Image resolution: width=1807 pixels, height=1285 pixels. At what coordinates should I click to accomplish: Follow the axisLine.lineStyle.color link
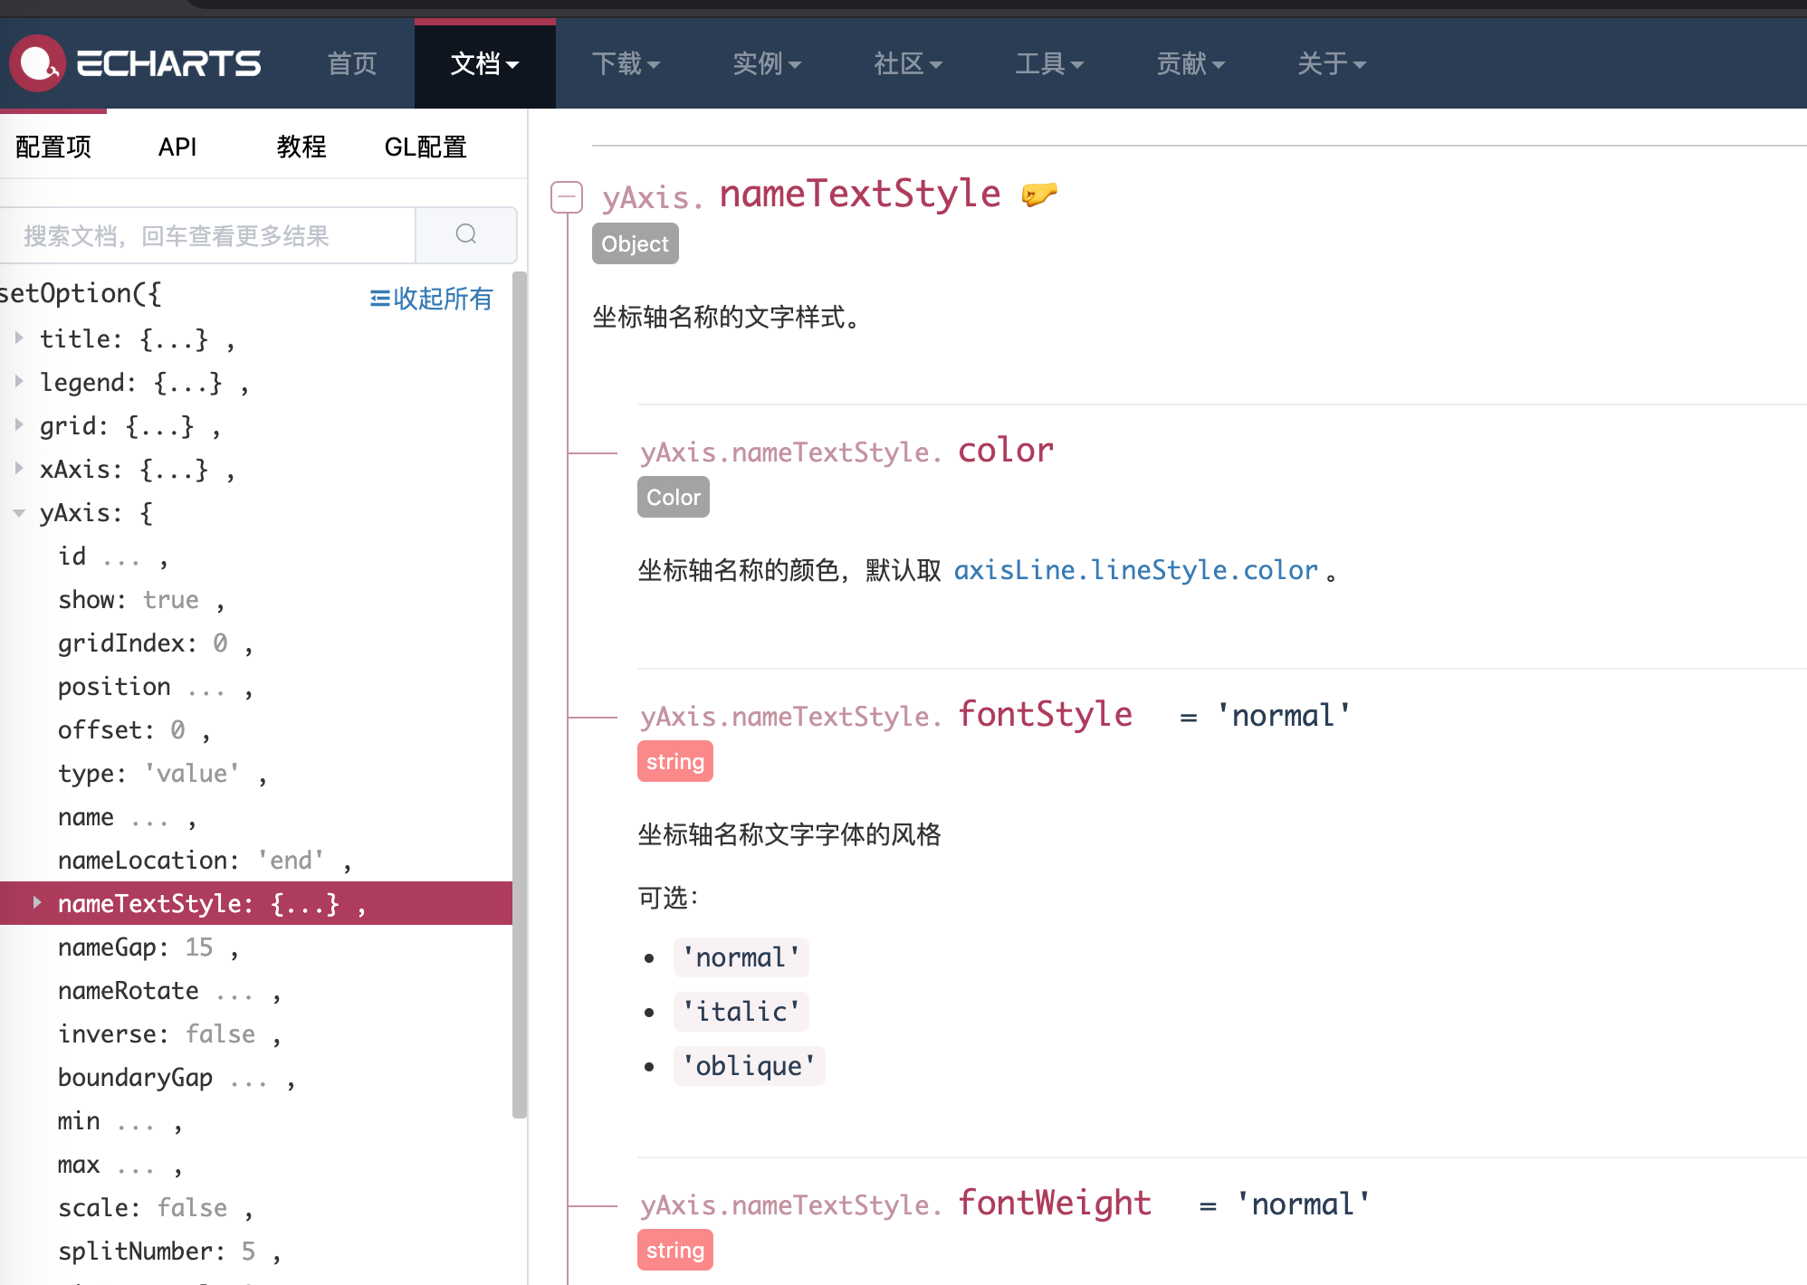tap(1135, 570)
